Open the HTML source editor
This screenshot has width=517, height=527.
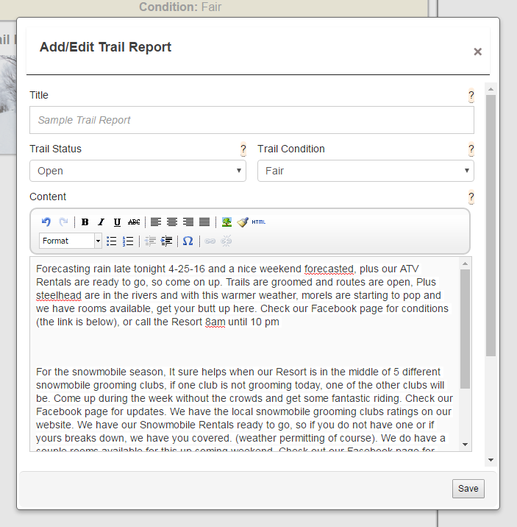[259, 222]
